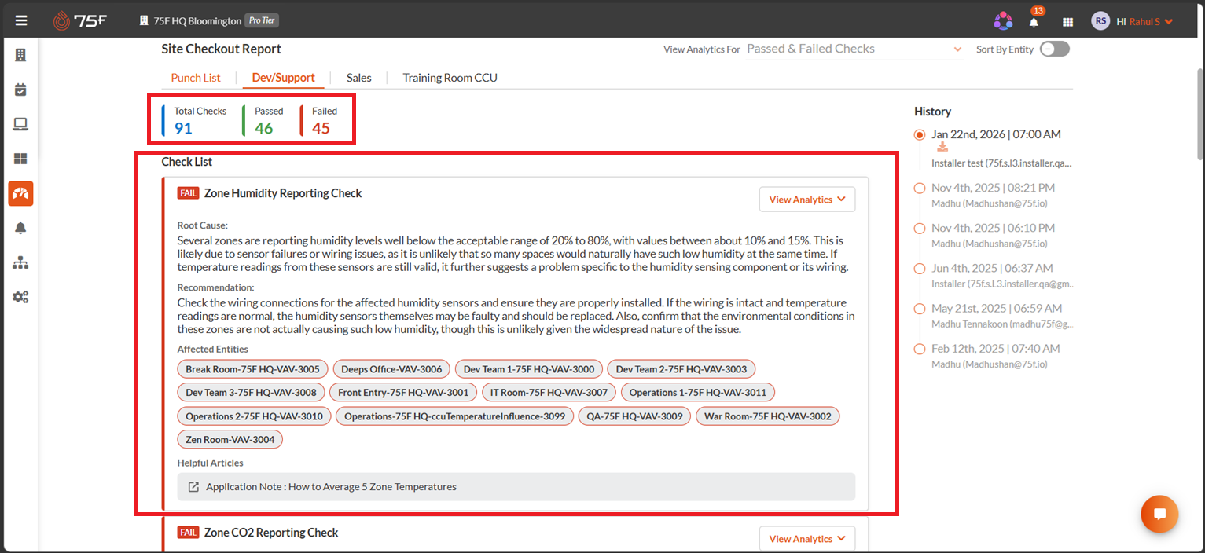Screen dimensions: 1205x553
Task: Click the QA-75F HQ-VAV-3009 entity
Action: click(x=634, y=416)
